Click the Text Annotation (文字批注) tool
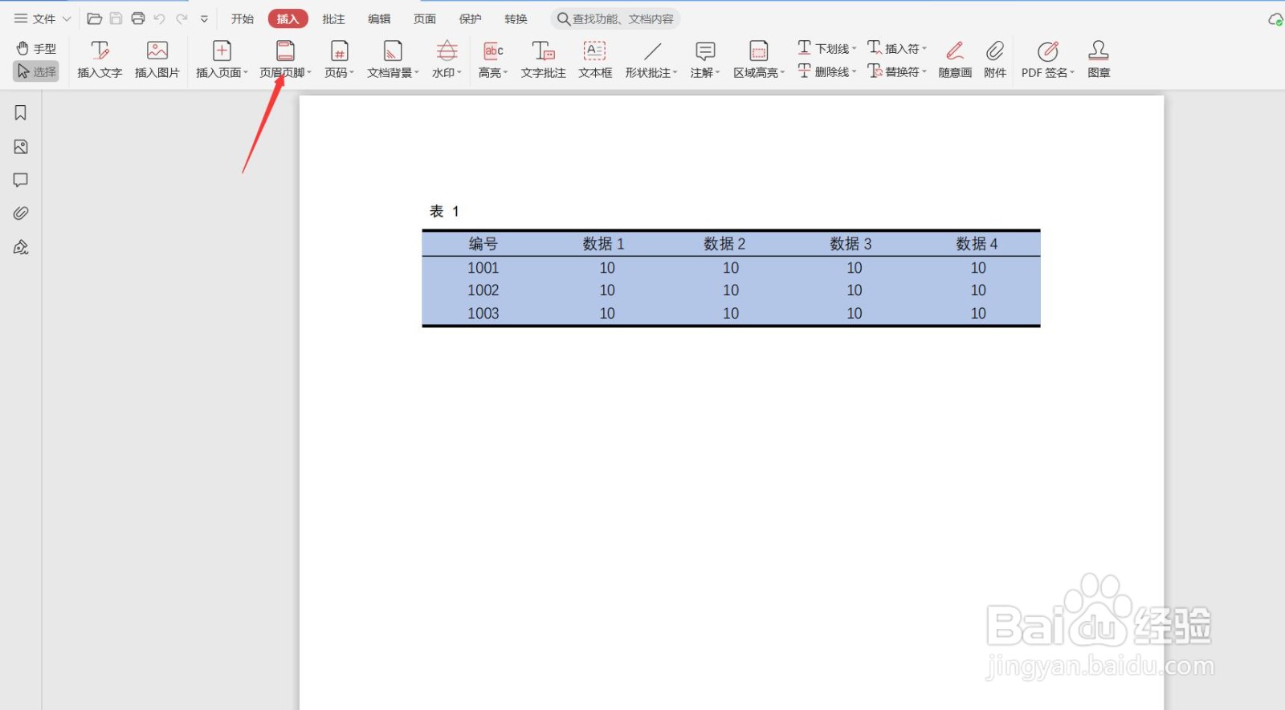Image resolution: width=1285 pixels, height=710 pixels. [x=544, y=59]
